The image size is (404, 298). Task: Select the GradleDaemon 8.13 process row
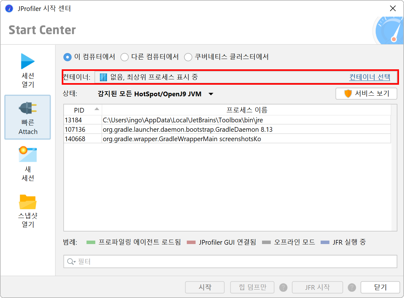pyautogui.click(x=228, y=129)
